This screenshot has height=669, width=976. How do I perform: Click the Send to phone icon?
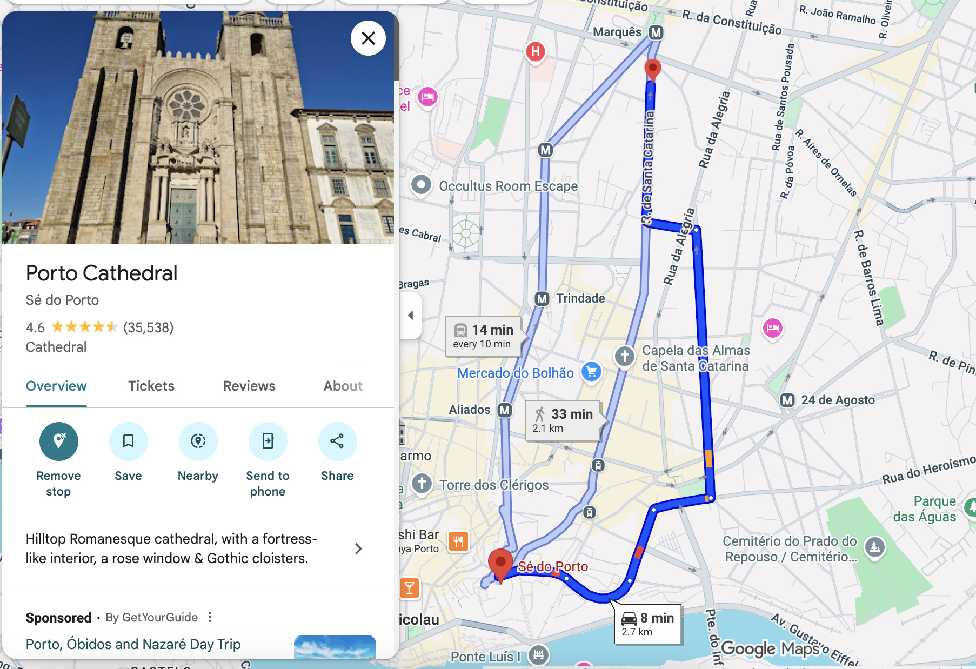[268, 441]
